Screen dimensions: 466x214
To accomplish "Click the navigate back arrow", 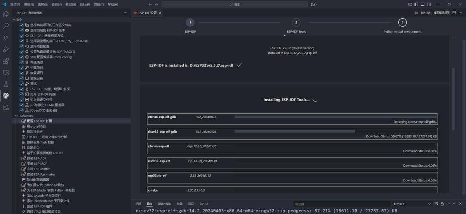I will pyautogui.click(x=150, y=4).
